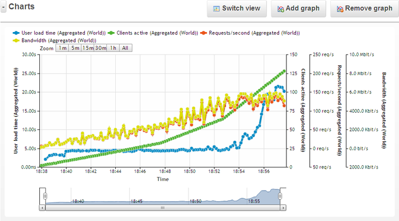Viewport: 399px width, 221px height.
Task: Set zoom range to 5m
Action: click(x=75, y=49)
